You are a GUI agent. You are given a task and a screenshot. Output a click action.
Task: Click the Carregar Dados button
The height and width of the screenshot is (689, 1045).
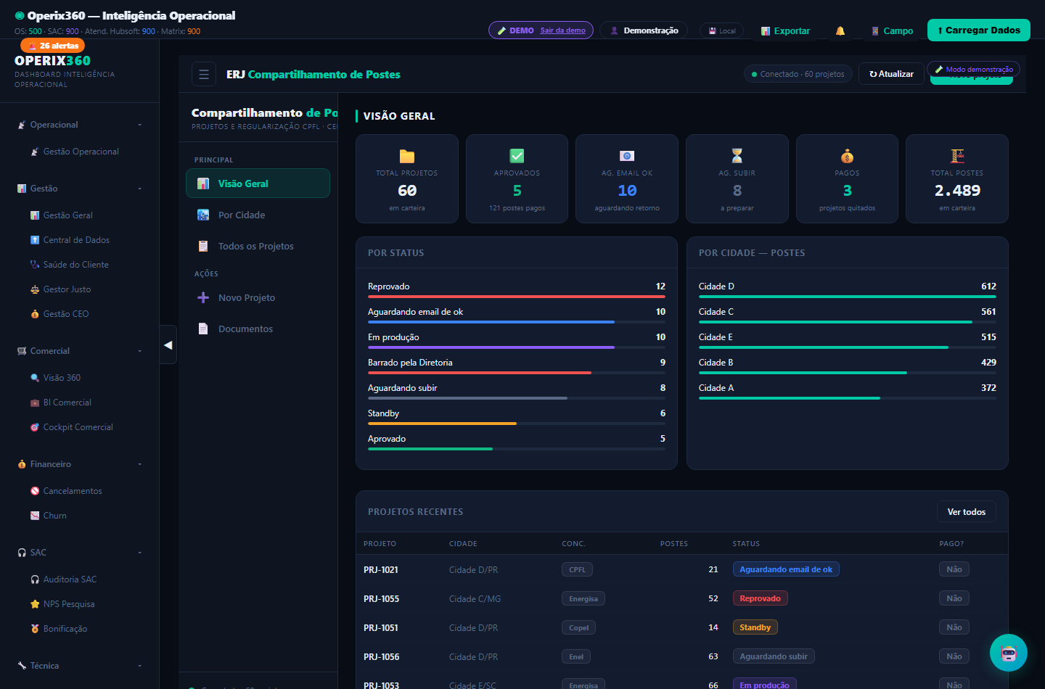click(x=979, y=30)
